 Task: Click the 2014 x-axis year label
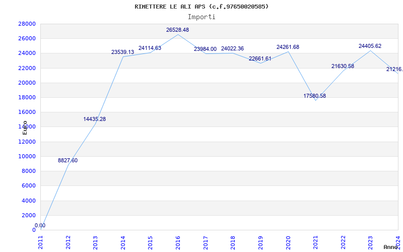pos(123,243)
